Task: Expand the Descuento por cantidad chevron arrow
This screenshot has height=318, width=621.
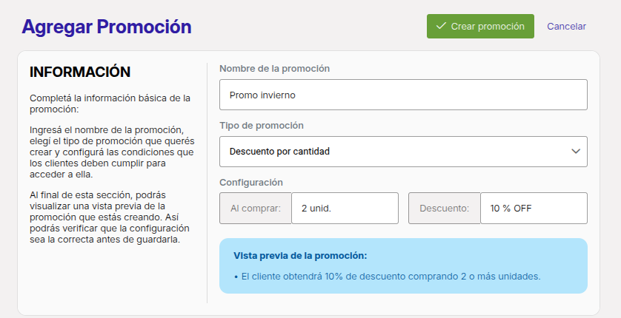Action: pyautogui.click(x=576, y=152)
